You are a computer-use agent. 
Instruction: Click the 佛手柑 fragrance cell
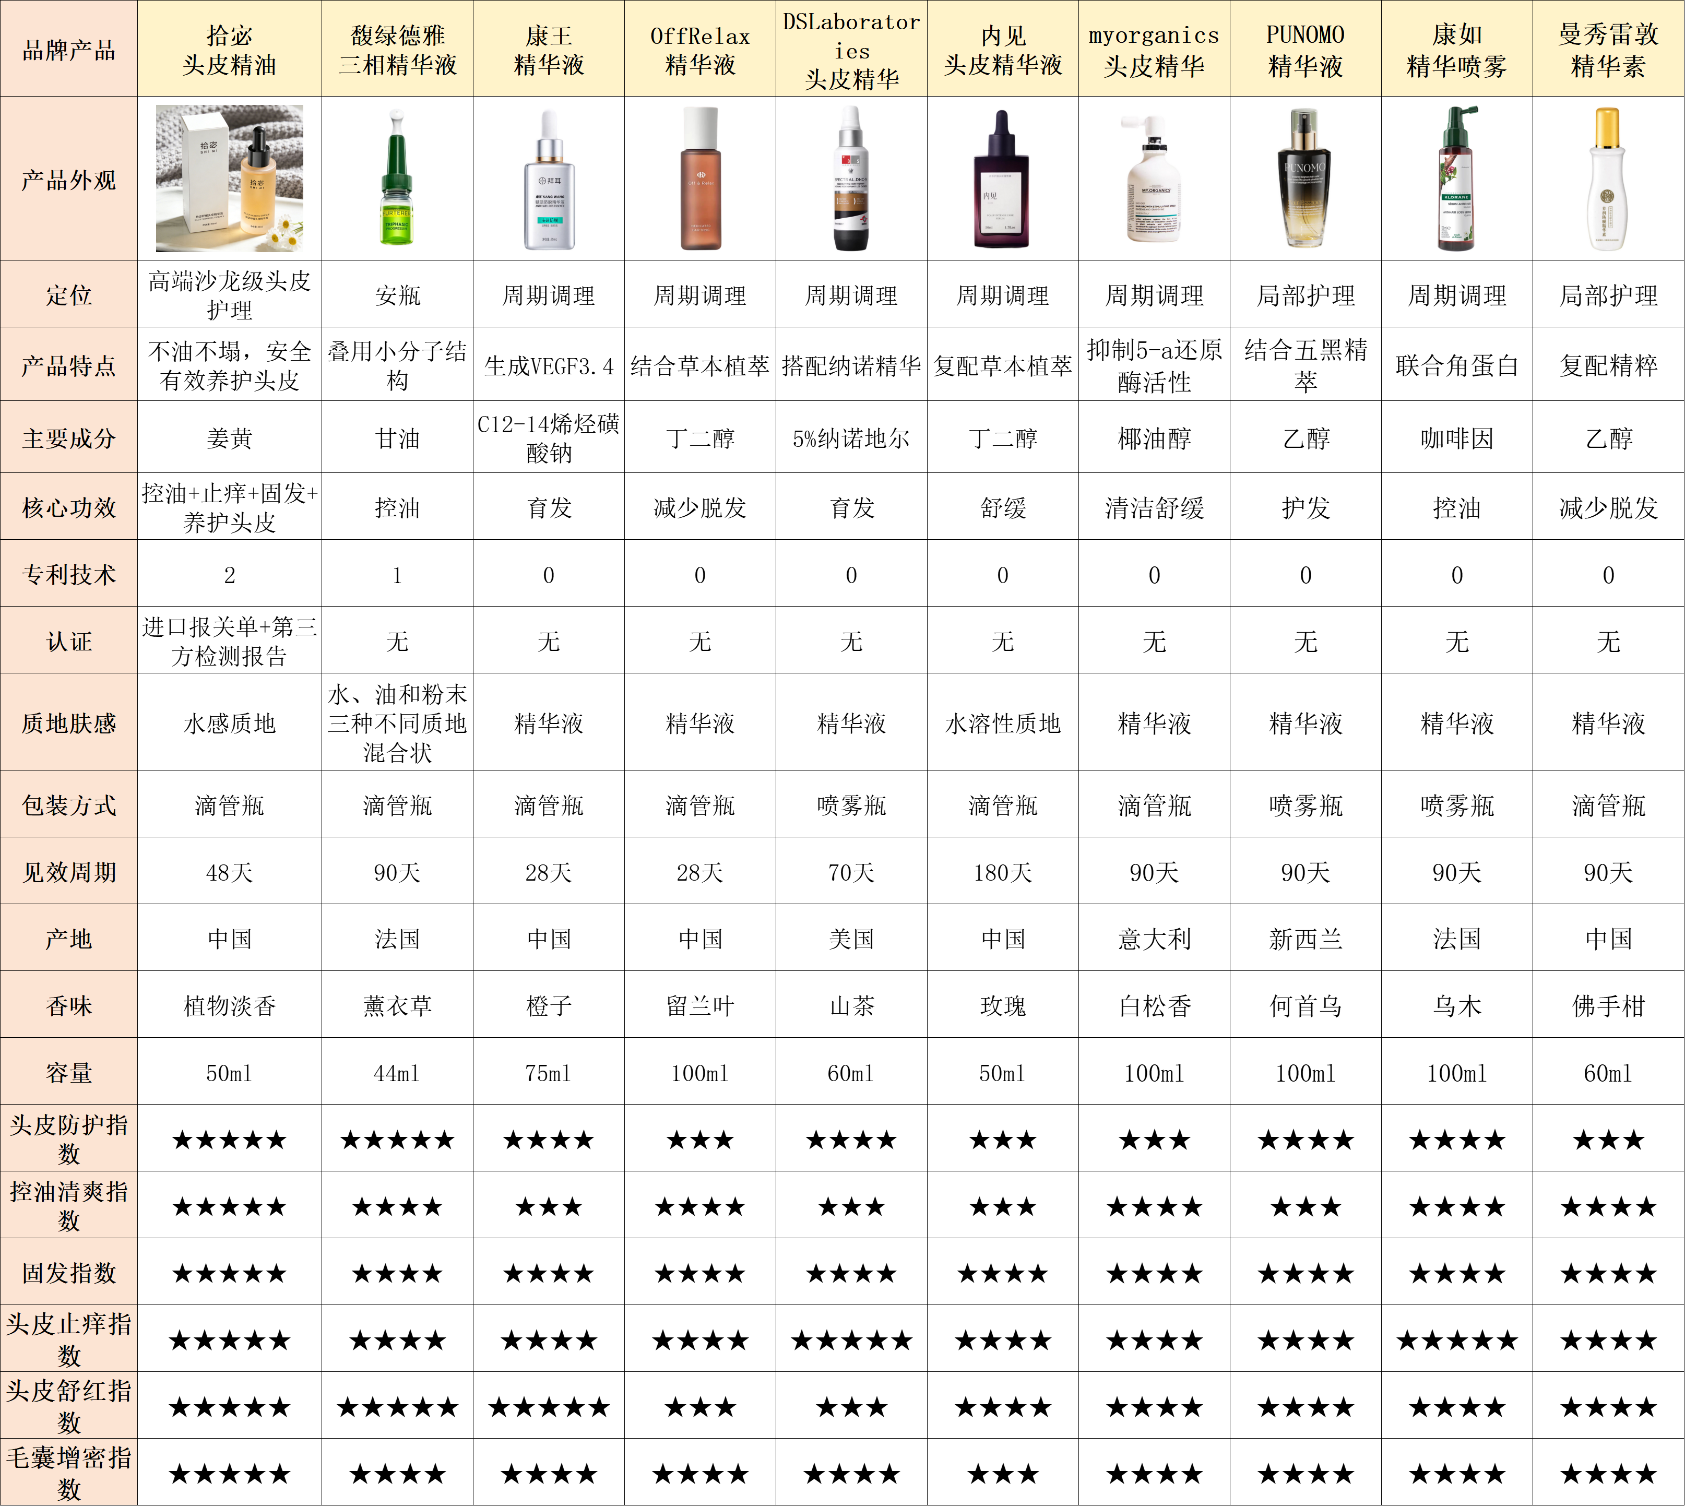pos(1608,1006)
